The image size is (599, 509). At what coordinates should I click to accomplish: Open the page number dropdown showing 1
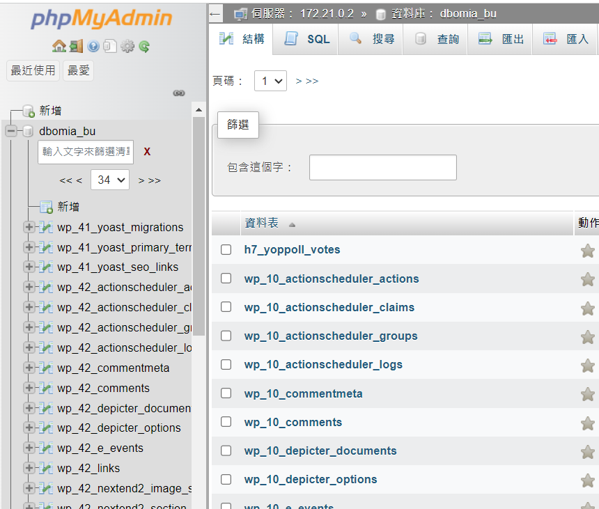[270, 81]
